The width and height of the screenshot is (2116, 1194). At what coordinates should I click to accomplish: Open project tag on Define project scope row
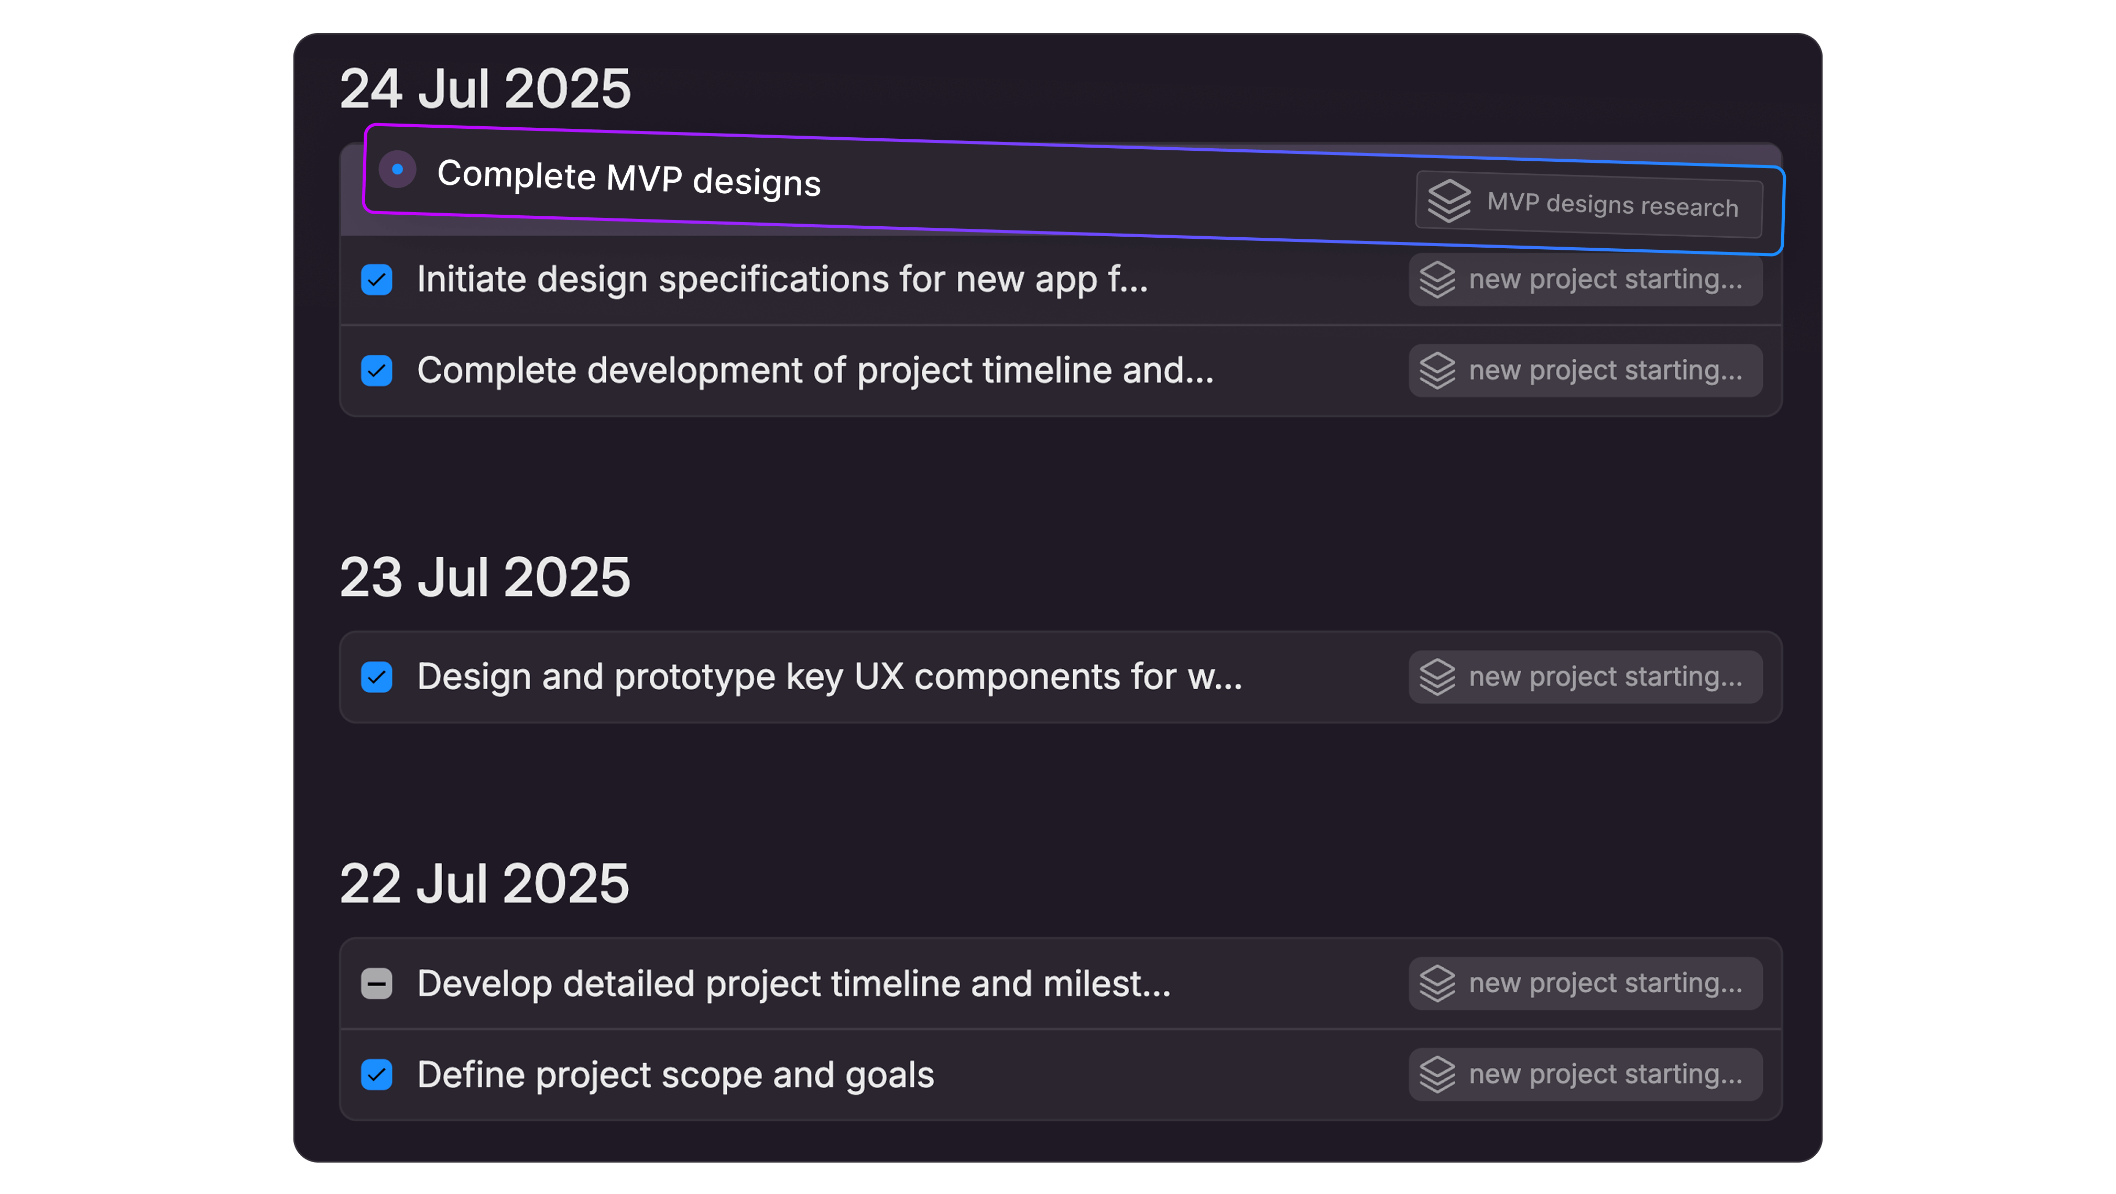1604,1074
